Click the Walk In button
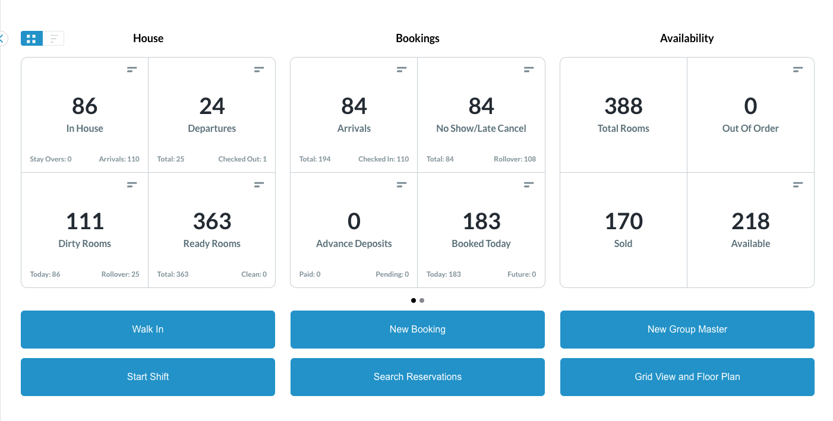The width and height of the screenshot is (833, 421). [148, 330]
